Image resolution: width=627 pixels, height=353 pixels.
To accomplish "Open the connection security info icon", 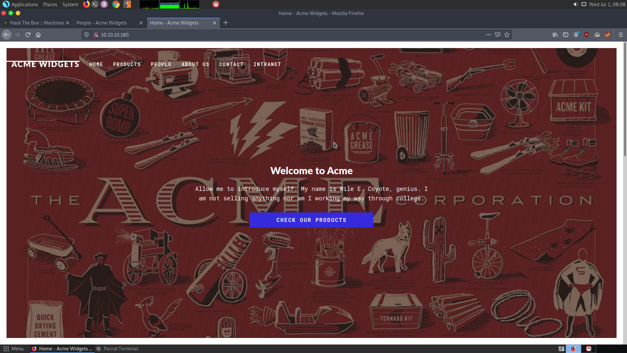I will tap(96, 35).
